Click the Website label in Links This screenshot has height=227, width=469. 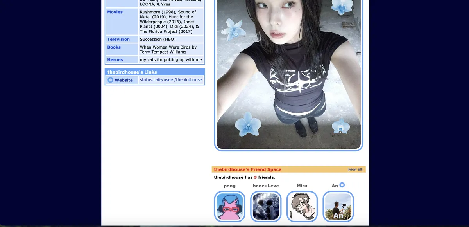coord(124,80)
